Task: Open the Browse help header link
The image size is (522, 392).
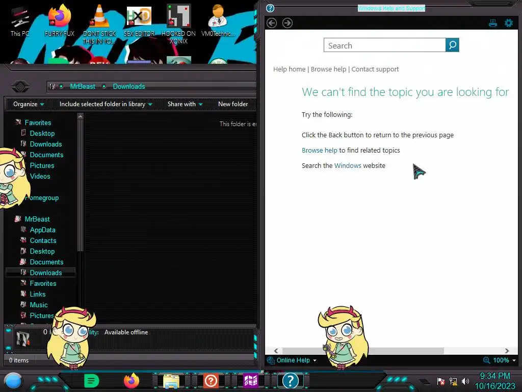Action: point(329,69)
